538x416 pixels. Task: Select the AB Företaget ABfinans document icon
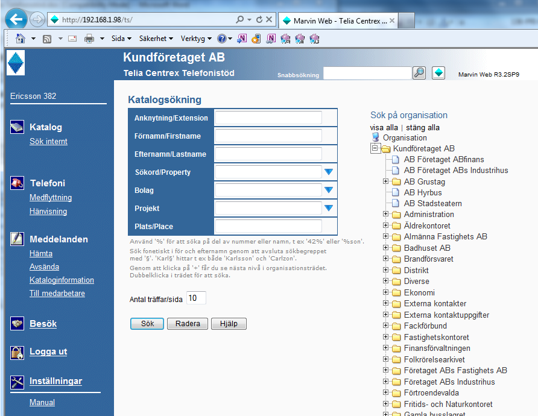click(x=396, y=160)
